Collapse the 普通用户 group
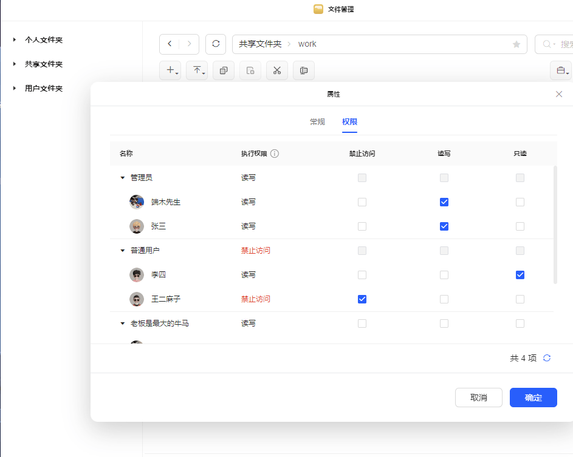 [122, 250]
